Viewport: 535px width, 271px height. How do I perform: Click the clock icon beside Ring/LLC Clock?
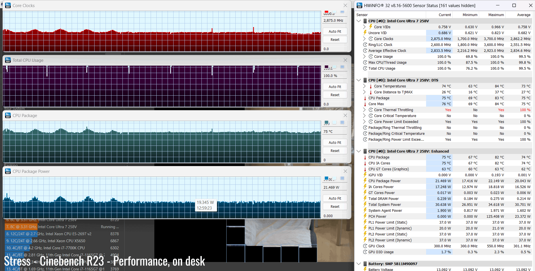365,45
